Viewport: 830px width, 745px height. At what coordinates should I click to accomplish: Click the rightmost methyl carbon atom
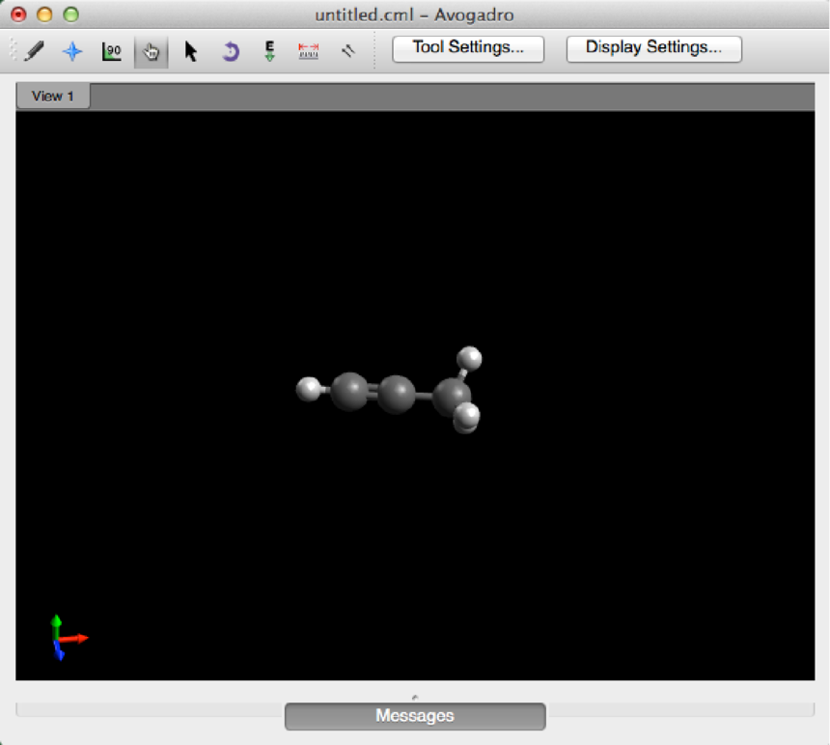448,395
